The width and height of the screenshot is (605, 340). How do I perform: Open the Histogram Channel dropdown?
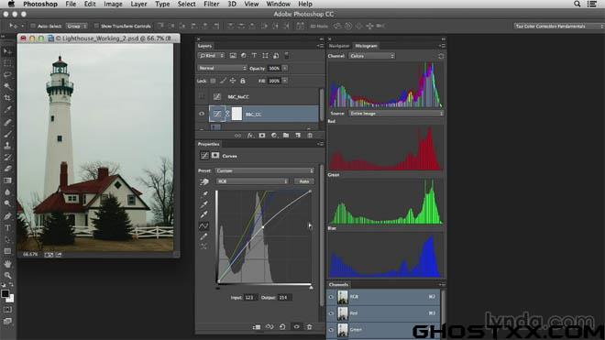point(371,56)
